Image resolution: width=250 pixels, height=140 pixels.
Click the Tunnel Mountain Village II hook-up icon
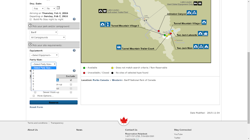click(x=108, y=24)
